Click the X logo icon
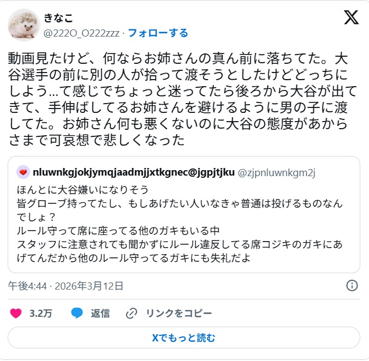369x361 pixels. [351, 17]
